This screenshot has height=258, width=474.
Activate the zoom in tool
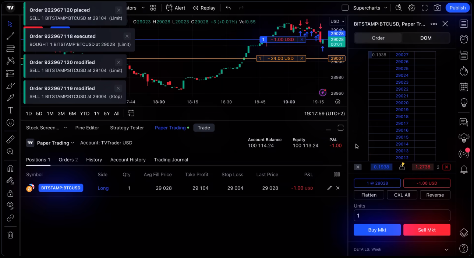coord(10,151)
